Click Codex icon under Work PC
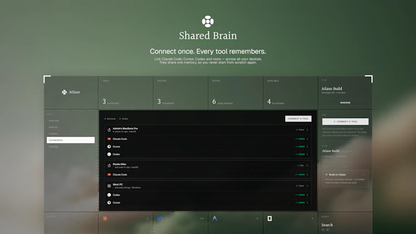The image size is (416, 234). tap(109, 195)
